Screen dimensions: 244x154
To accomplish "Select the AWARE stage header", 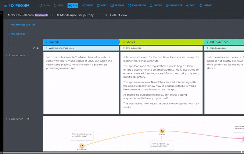I will 81,42.
